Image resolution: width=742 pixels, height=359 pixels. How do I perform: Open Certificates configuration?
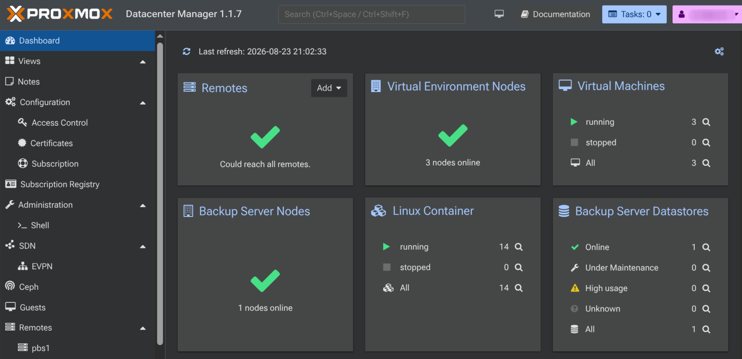(77, 143)
